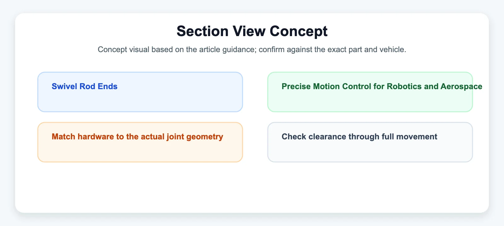Click Check clearance through full movement text

(359, 137)
